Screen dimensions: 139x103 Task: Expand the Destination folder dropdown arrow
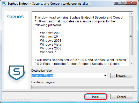(105, 75)
